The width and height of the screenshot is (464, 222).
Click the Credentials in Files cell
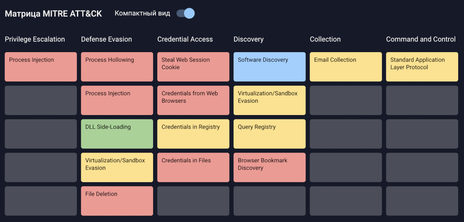pos(193,168)
